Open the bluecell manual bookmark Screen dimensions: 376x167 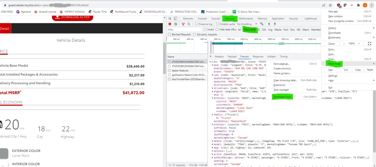(45, 12)
